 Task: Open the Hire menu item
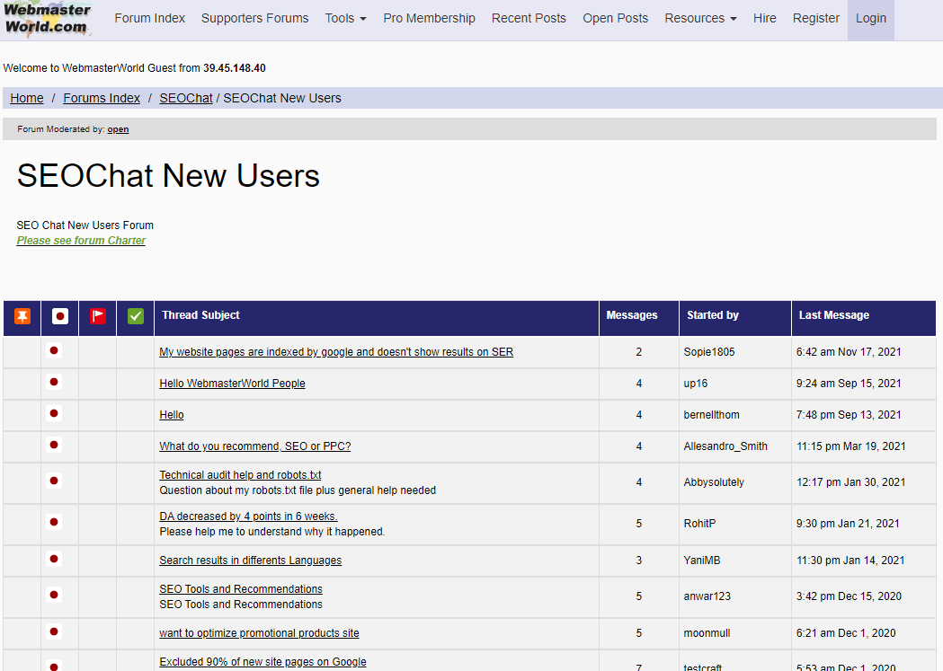coord(764,19)
